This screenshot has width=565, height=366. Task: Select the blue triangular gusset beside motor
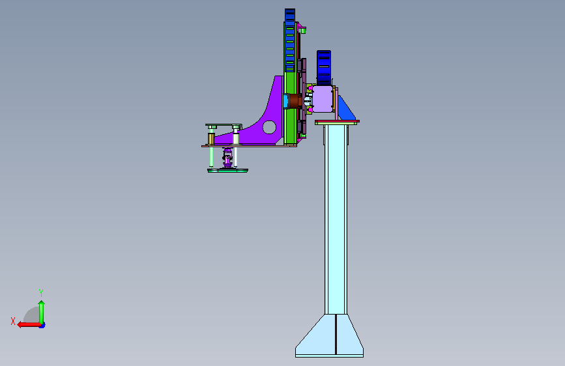tap(346, 107)
